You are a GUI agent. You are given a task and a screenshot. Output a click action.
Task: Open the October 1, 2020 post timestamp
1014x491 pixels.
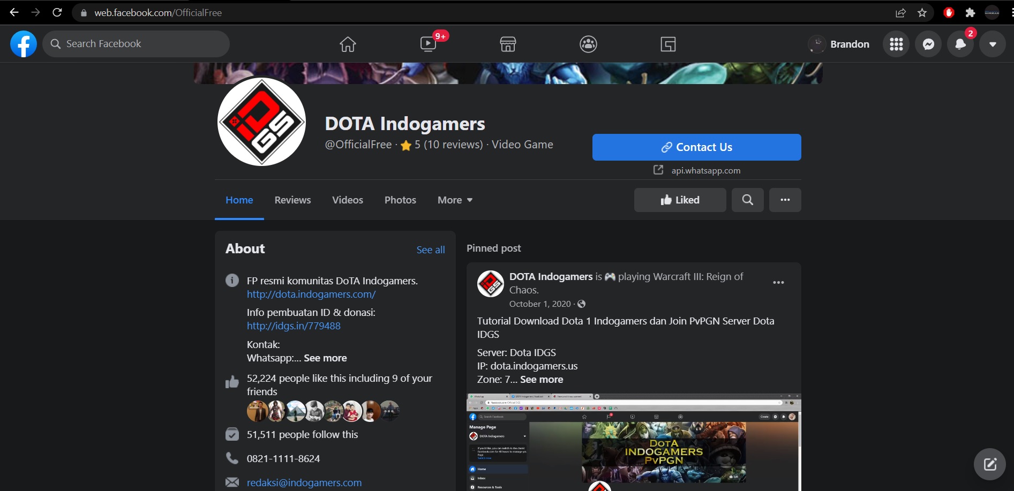[x=540, y=304]
